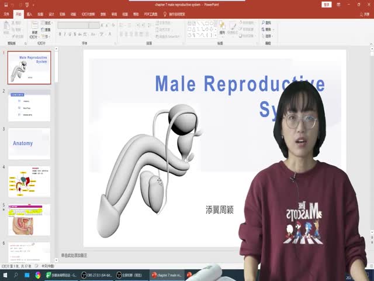The image size is (374, 281).
Task: Expand the Replace (替换) dropdown arrow
Action: (273, 29)
